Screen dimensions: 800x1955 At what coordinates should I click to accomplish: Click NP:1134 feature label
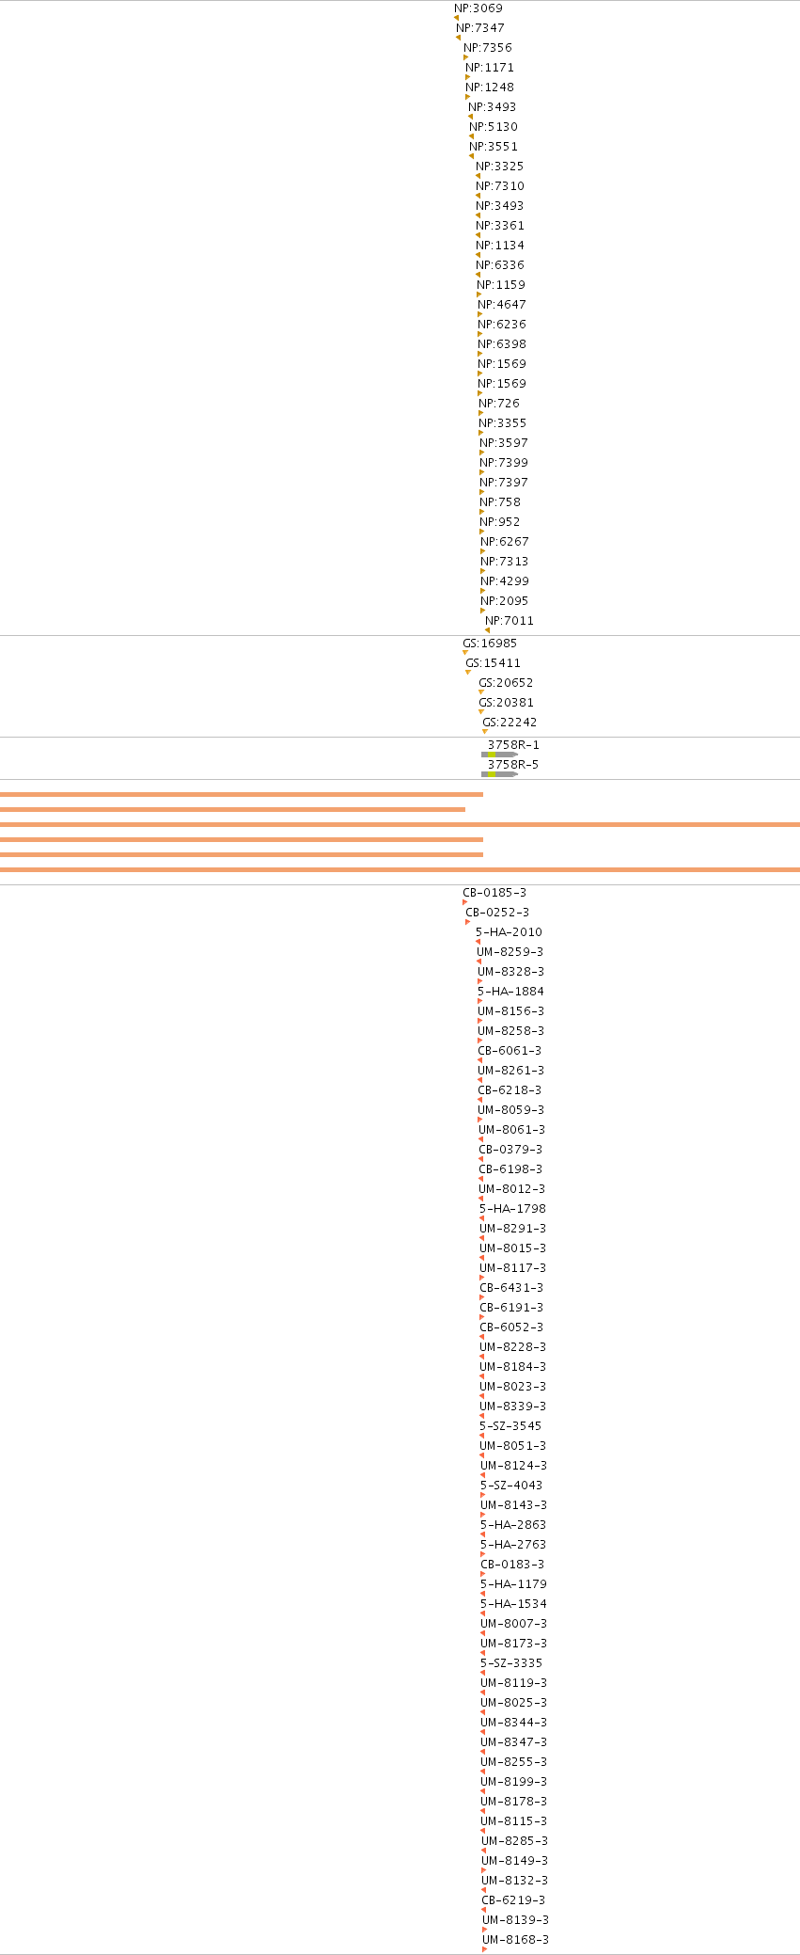pyautogui.click(x=500, y=246)
